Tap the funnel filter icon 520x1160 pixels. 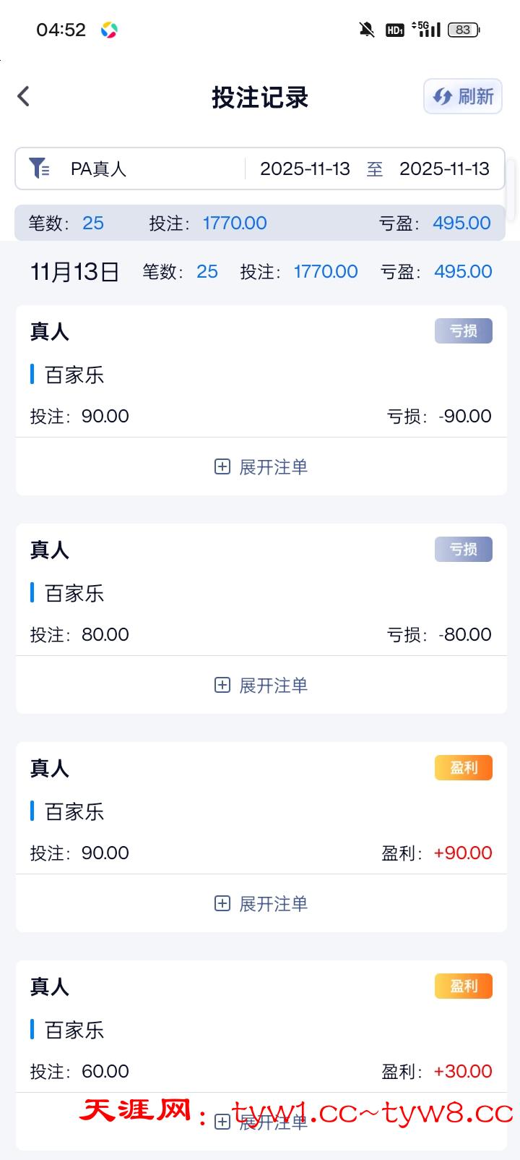coord(39,169)
